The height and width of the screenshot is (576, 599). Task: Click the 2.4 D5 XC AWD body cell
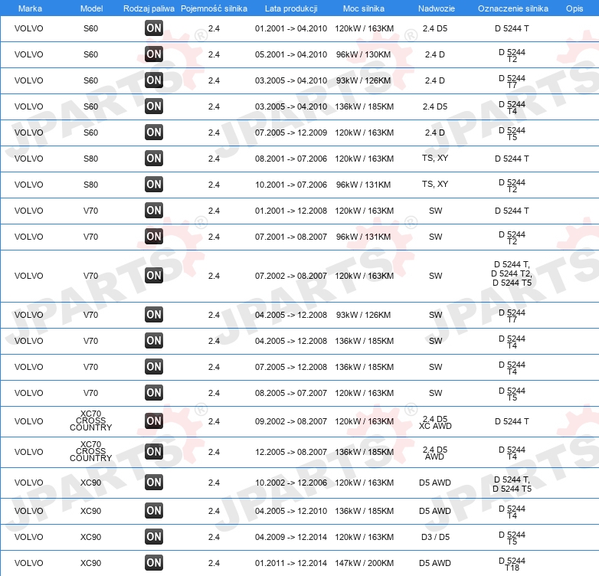click(x=435, y=423)
